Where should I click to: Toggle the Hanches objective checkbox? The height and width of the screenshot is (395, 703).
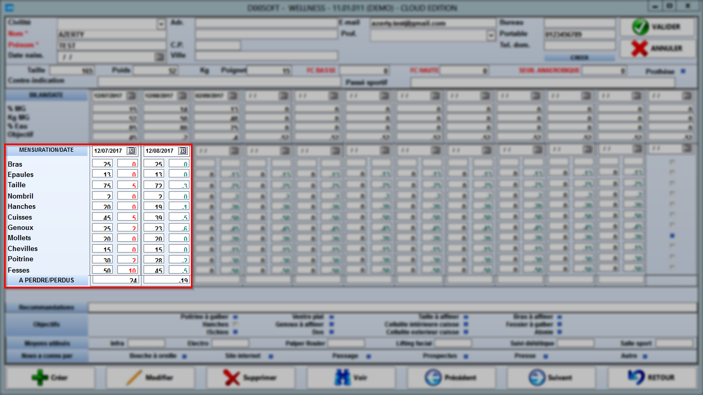235,325
